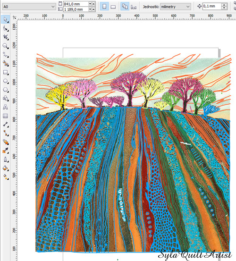Select the Polygon tool
This screenshot has height=261, width=236.
pyautogui.click(x=6, y=90)
